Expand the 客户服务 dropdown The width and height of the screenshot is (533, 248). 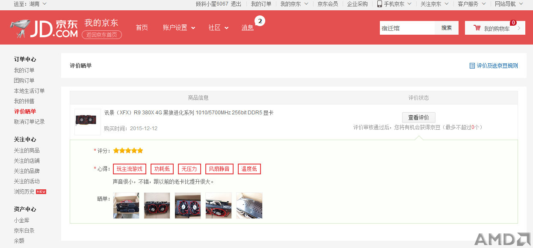coord(484,4)
